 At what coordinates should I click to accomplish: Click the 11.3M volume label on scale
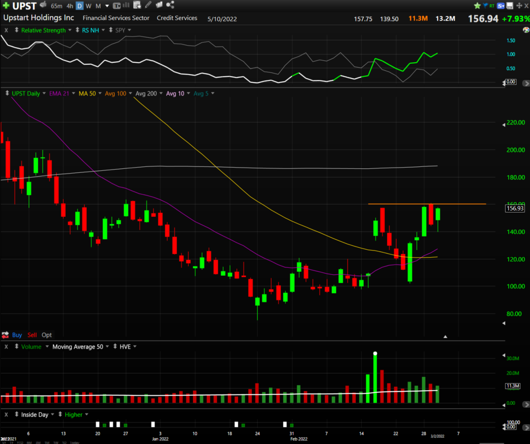[x=513, y=386]
